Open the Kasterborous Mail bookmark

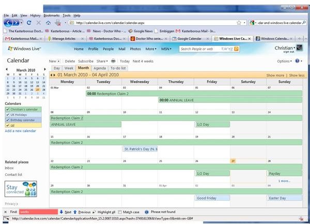pyautogui.click(x=196, y=31)
